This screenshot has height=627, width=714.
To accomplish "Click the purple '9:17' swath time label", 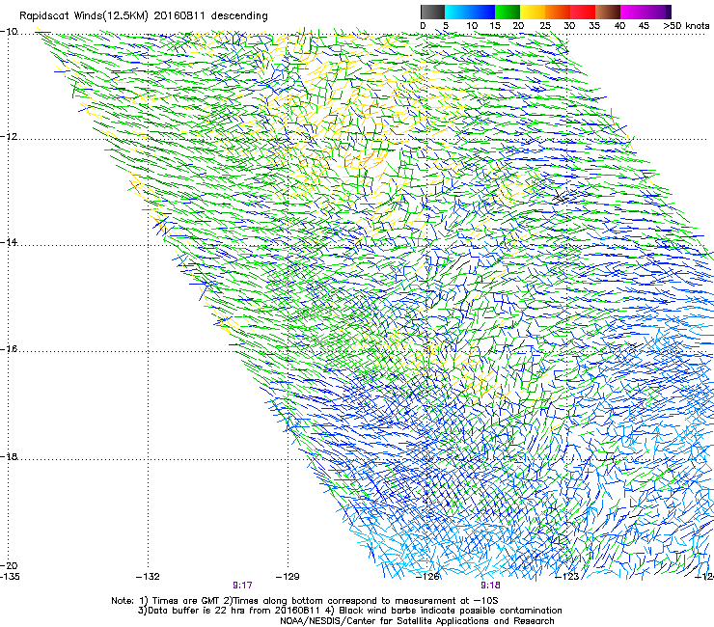I will 243,586.
